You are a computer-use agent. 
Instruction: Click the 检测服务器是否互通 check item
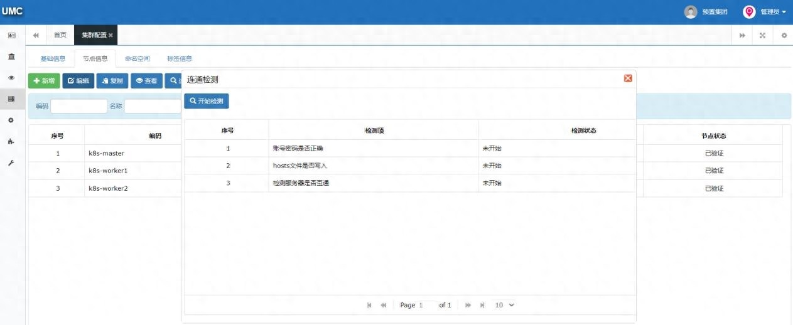[x=301, y=183]
